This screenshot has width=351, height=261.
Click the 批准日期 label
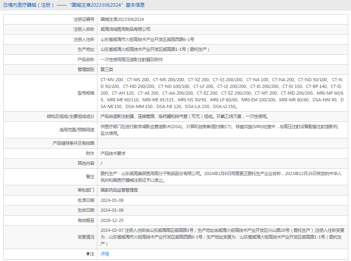86,200
